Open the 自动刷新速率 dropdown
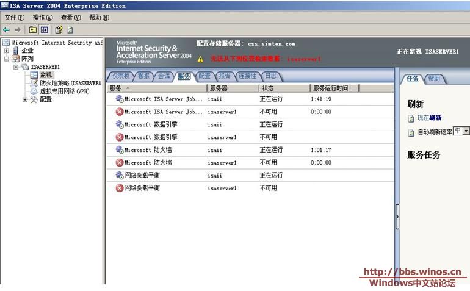This screenshot has width=470, height=291. click(x=466, y=131)
